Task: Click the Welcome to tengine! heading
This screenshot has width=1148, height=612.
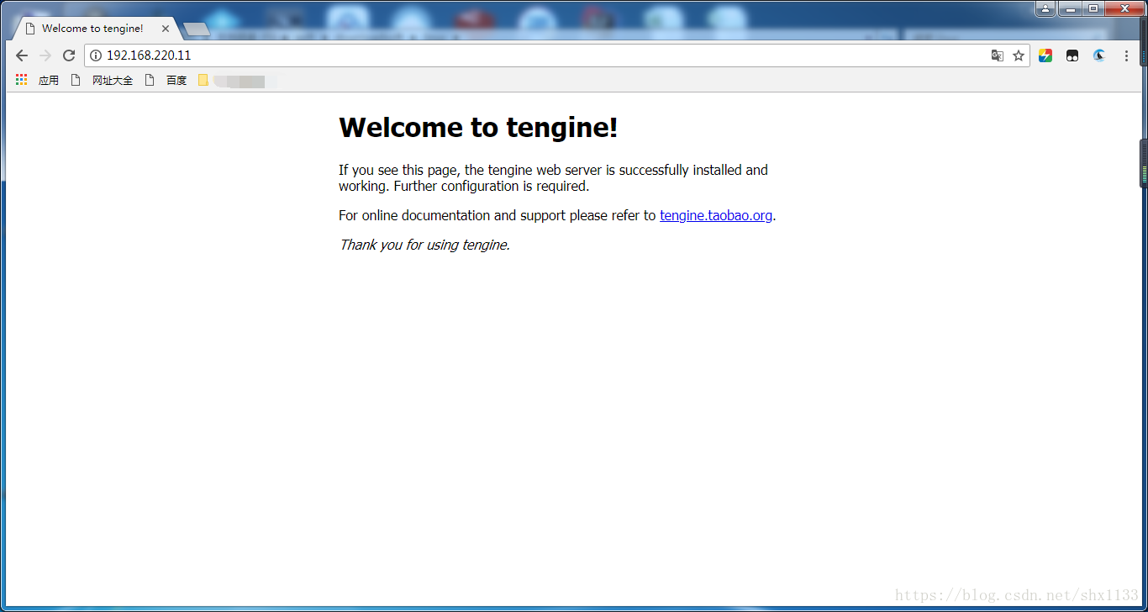Action: point(478,128)
